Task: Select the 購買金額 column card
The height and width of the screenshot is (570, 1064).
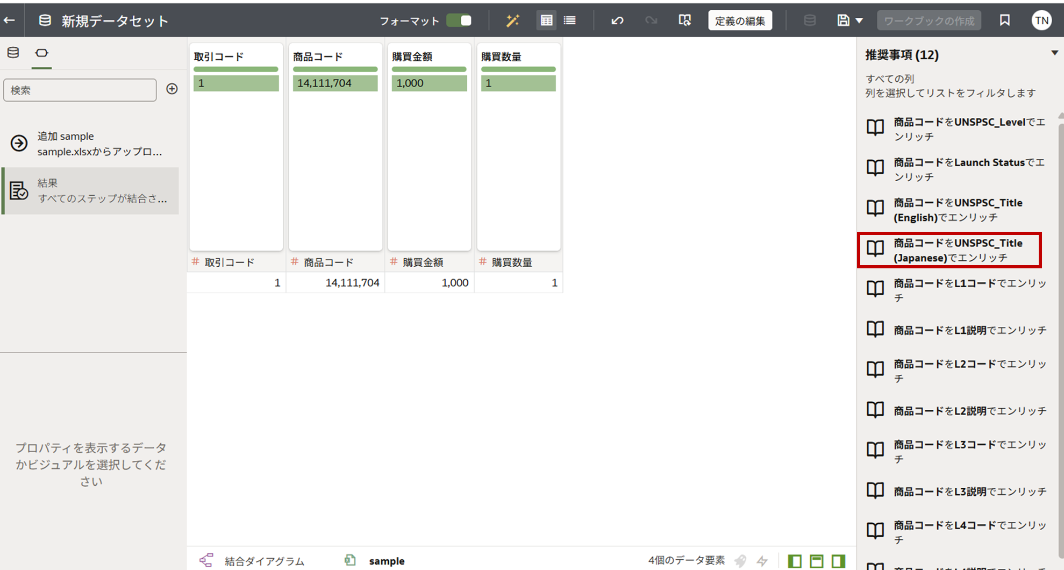Action: pyautogui.click(x=430, y=147)
